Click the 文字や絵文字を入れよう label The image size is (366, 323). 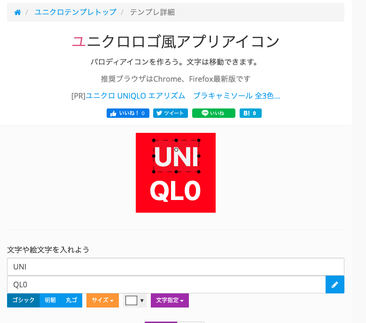click(48, 250)
